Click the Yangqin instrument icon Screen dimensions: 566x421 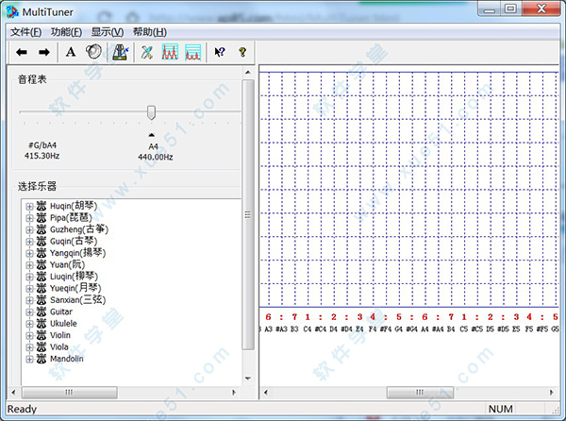42,253
